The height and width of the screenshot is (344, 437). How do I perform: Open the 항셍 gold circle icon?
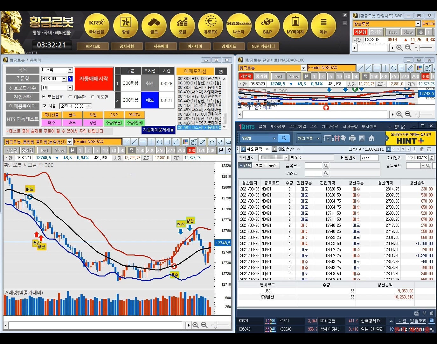point(126,26)
